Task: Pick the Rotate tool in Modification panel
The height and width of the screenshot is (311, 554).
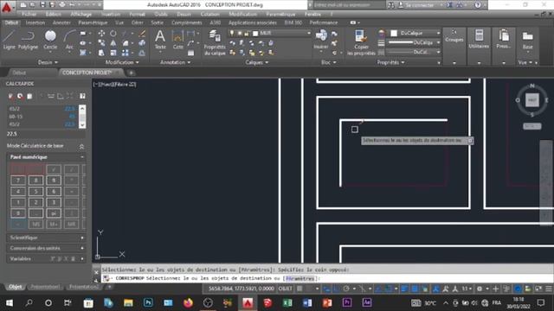Action: tap(113, 33)
